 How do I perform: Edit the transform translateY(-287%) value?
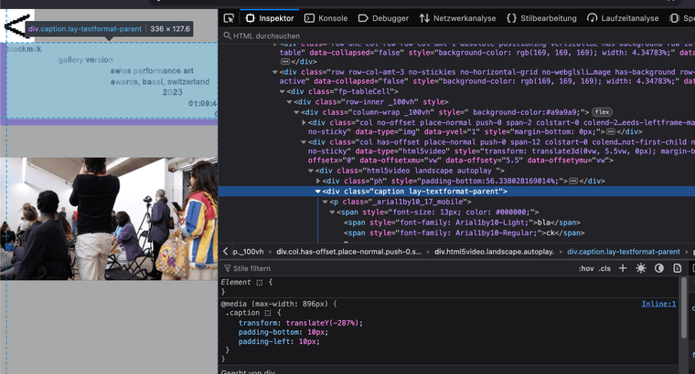(x=323, y=323)
